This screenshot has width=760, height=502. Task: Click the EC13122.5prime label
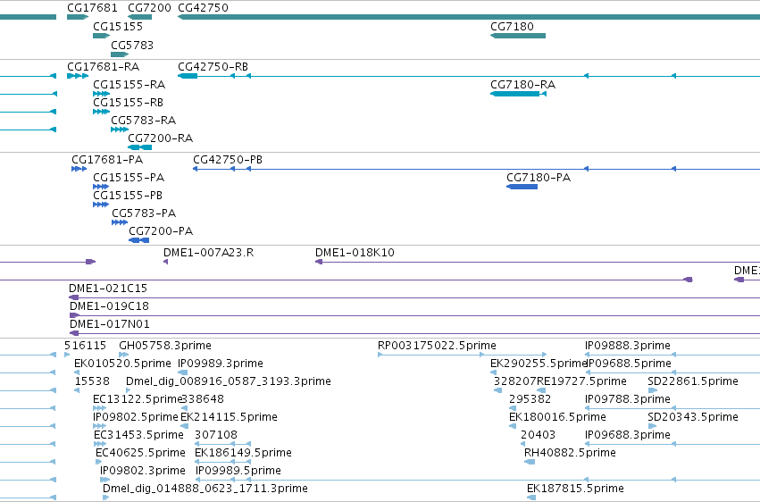click(138, 399)
